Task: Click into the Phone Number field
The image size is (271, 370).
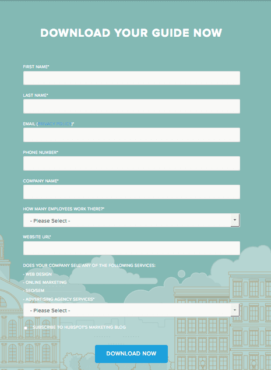Action: [x=132, y=163]
